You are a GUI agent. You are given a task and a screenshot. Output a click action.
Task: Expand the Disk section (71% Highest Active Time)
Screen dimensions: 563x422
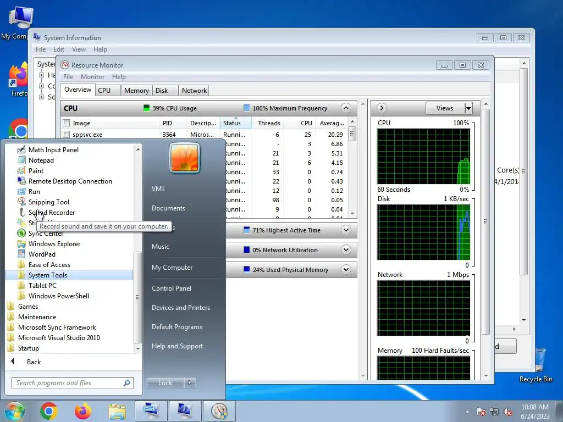pyautogui.click(x=346, y=230)
